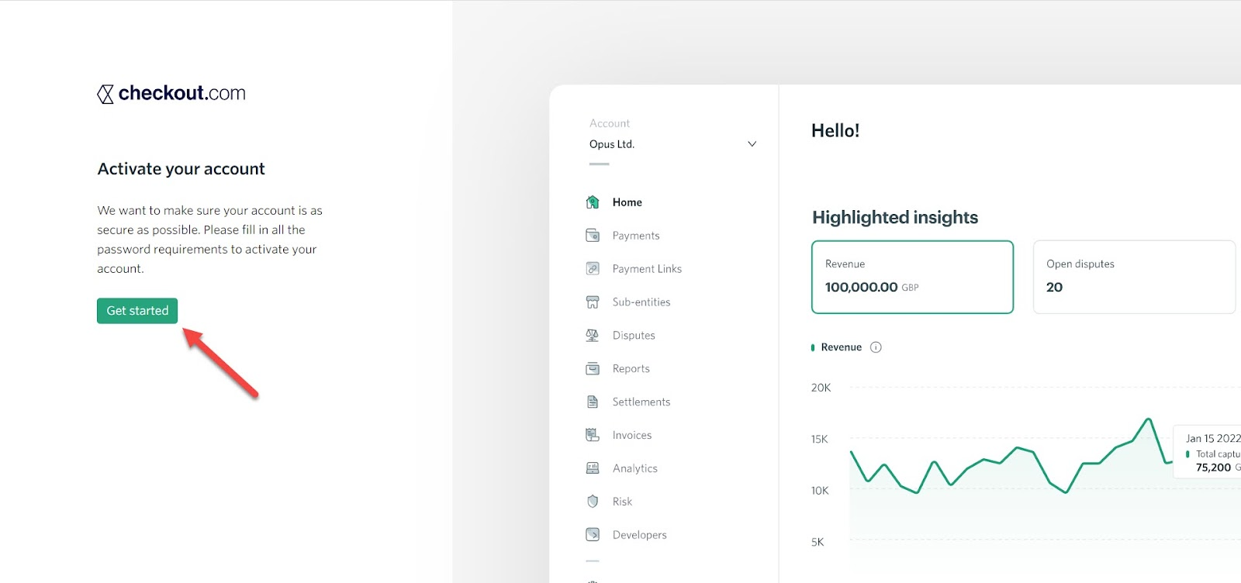1241x583 pixels.
Task: Open the Disputes menu item
Action: click(634, 336)
